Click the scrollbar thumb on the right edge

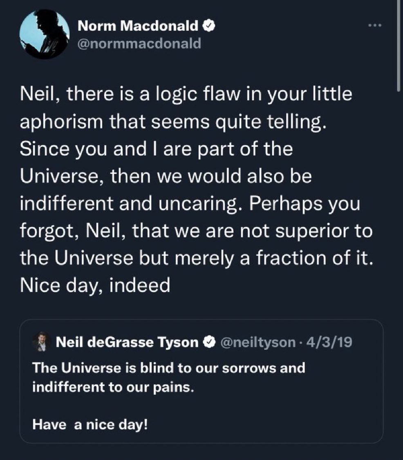399,45
